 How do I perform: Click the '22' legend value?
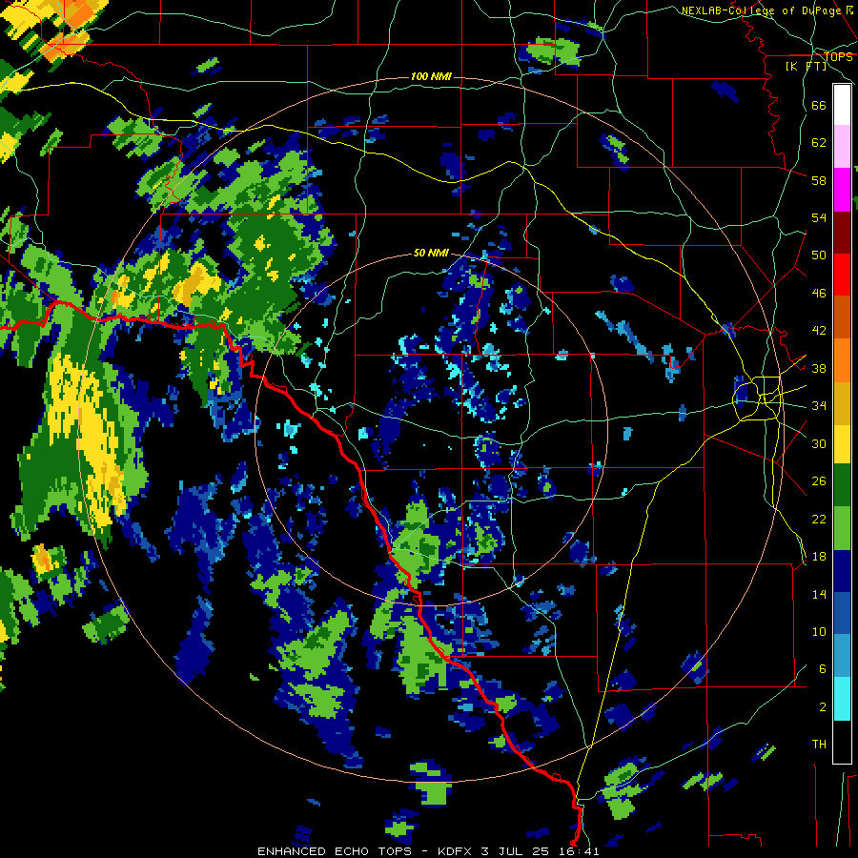tap(819, 519)
